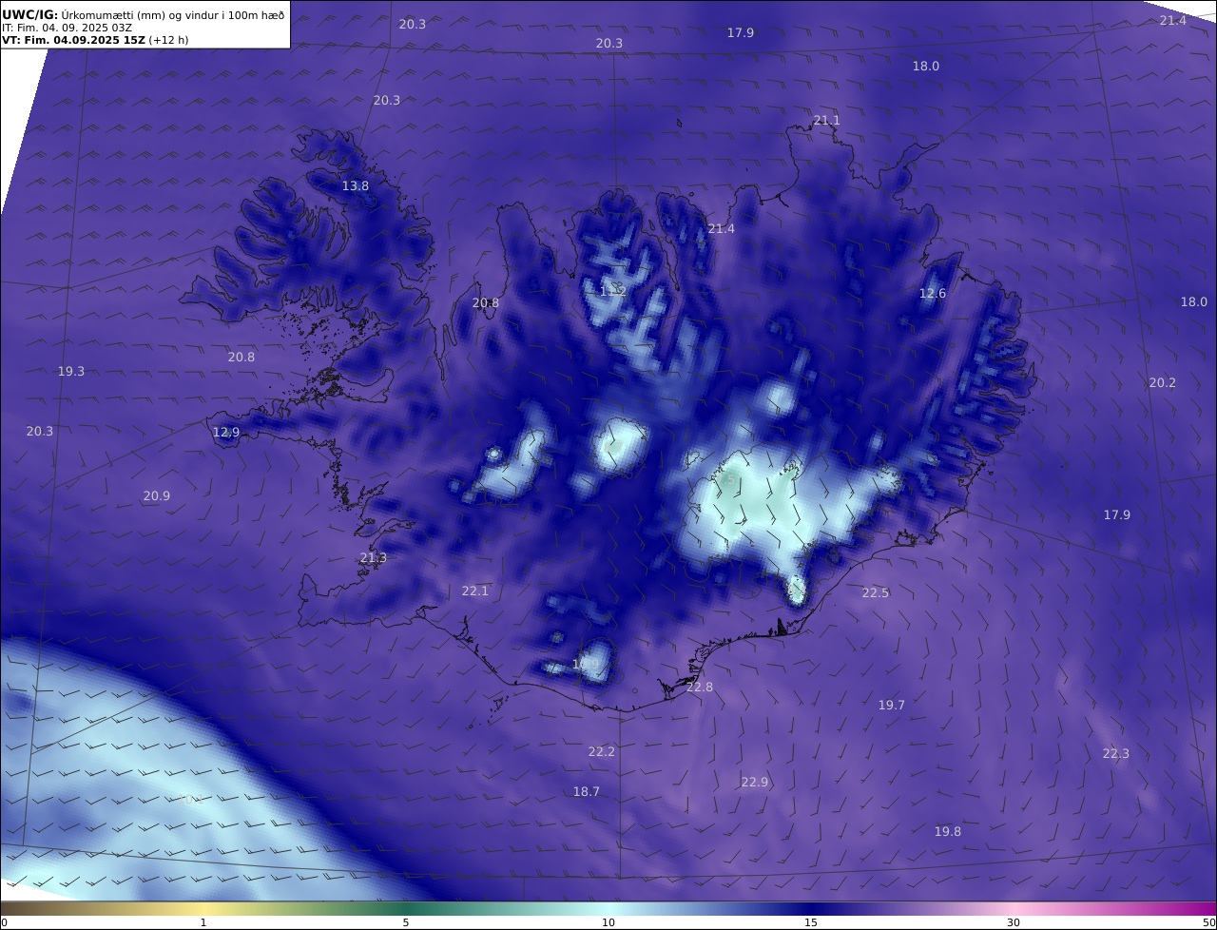Select the 12.9 label on the western peninsula
This screenshot has width=1217, height=930.
coord(226,433)
